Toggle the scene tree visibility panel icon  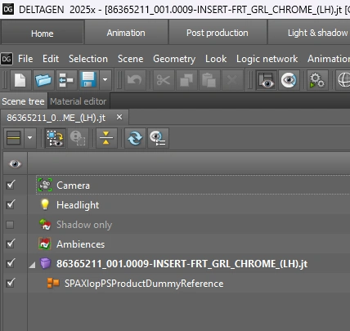[x=266, y=80]
